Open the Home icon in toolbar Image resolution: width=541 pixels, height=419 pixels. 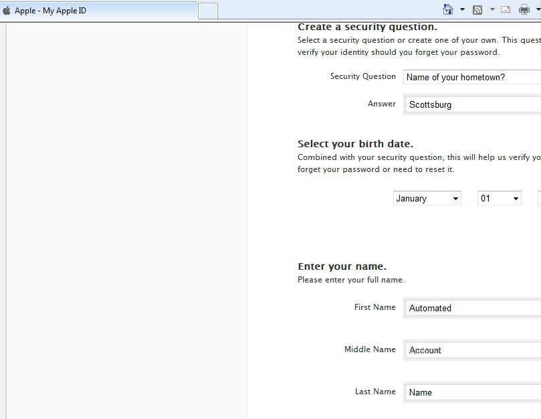[448, 9]
